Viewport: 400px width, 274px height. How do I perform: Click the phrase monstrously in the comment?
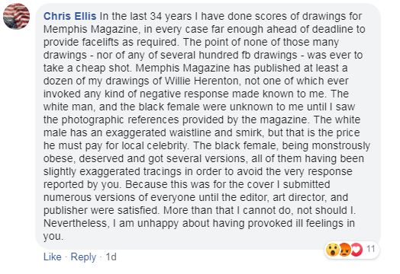point(341,146)
